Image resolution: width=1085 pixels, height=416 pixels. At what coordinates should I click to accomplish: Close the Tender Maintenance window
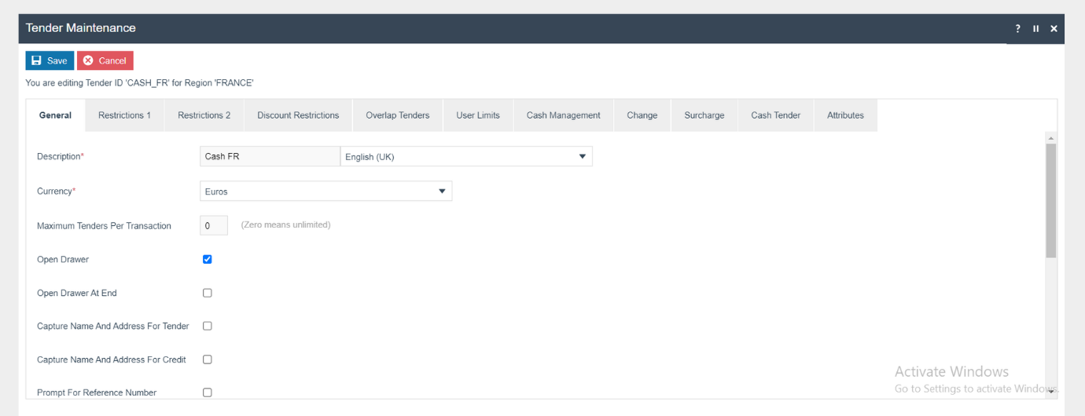[1054, 28]
